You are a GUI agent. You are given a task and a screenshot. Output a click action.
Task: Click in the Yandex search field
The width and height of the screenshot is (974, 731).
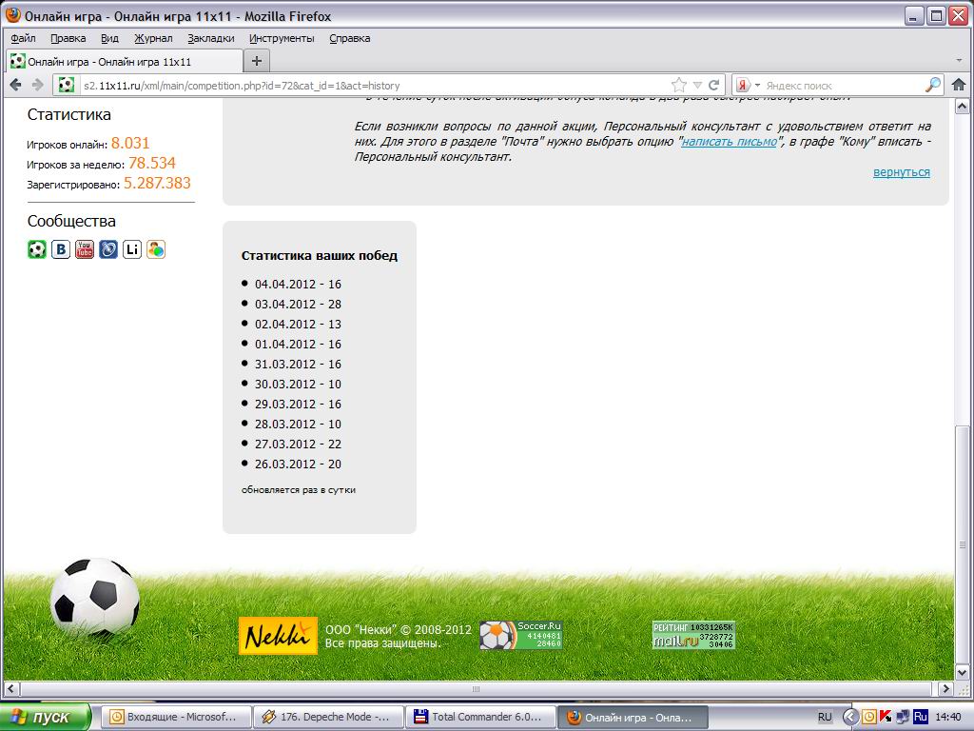[842, 85]
